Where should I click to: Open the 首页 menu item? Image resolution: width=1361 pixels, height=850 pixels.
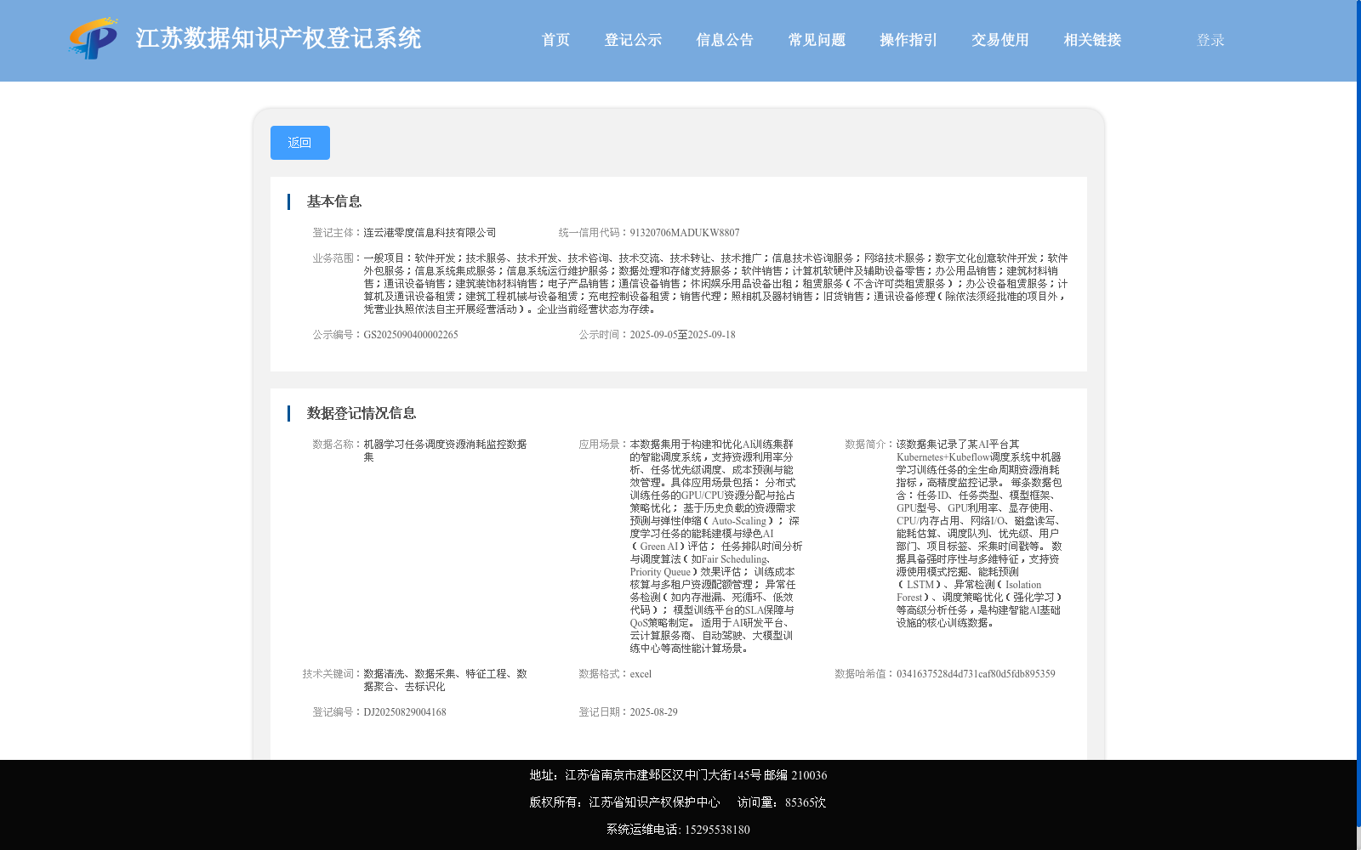pyautogui.click(x=555, y=40)
